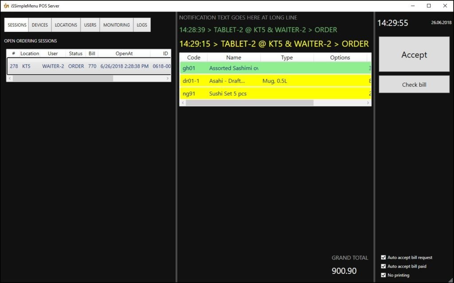Pick the Sushi Set 5 pcs row
The height and width of the screenshot is (283, 454).
tap(275, 94)
